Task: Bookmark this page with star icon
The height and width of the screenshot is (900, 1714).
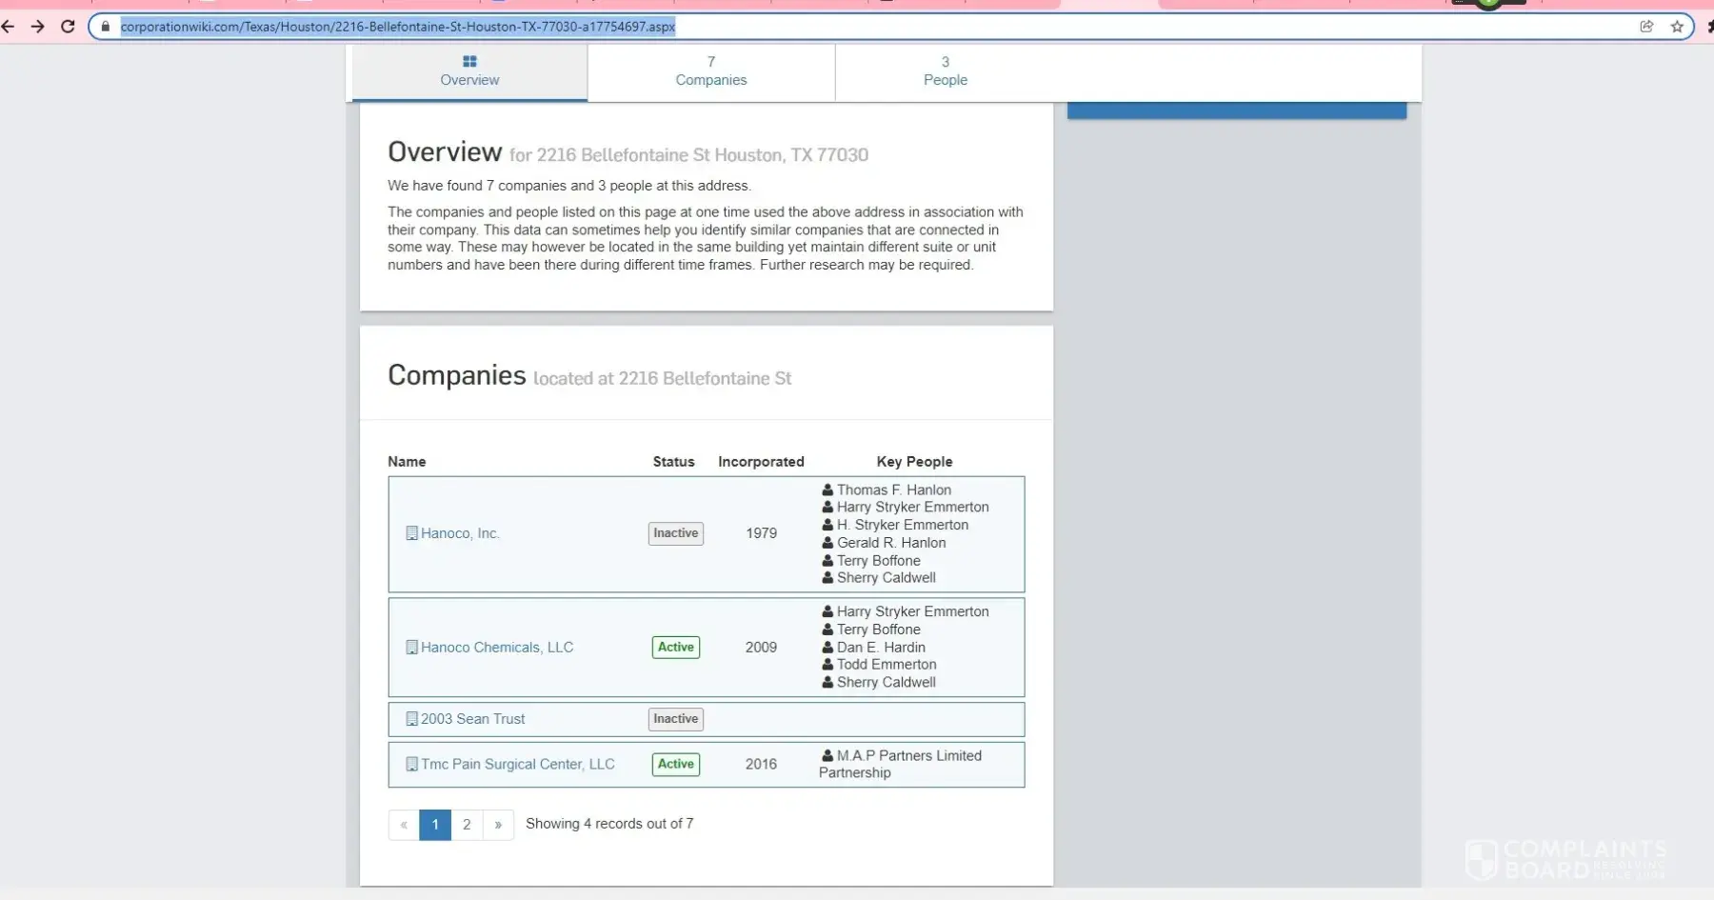Action: tap(1677, 27)
